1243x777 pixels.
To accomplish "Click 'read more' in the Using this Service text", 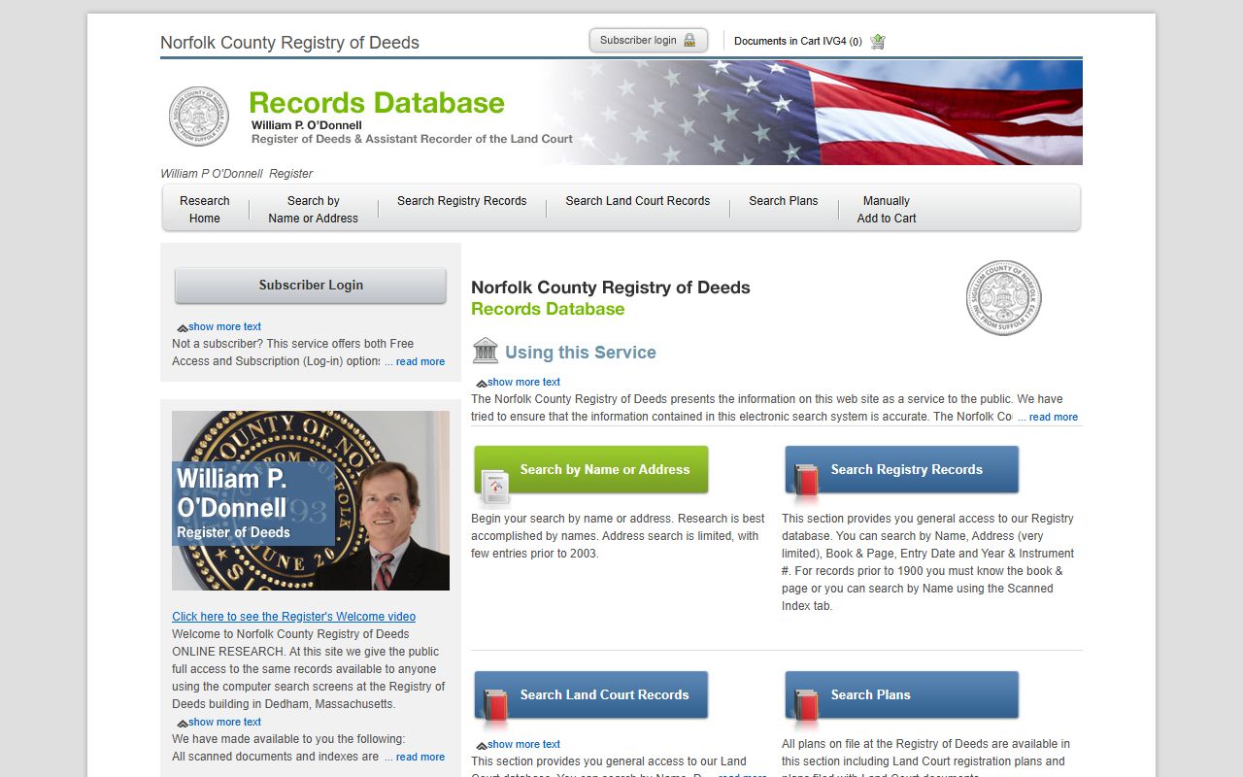I will point(1053,417).
